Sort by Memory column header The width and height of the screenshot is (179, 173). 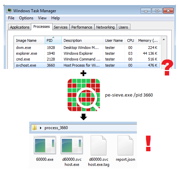[148, 40]
